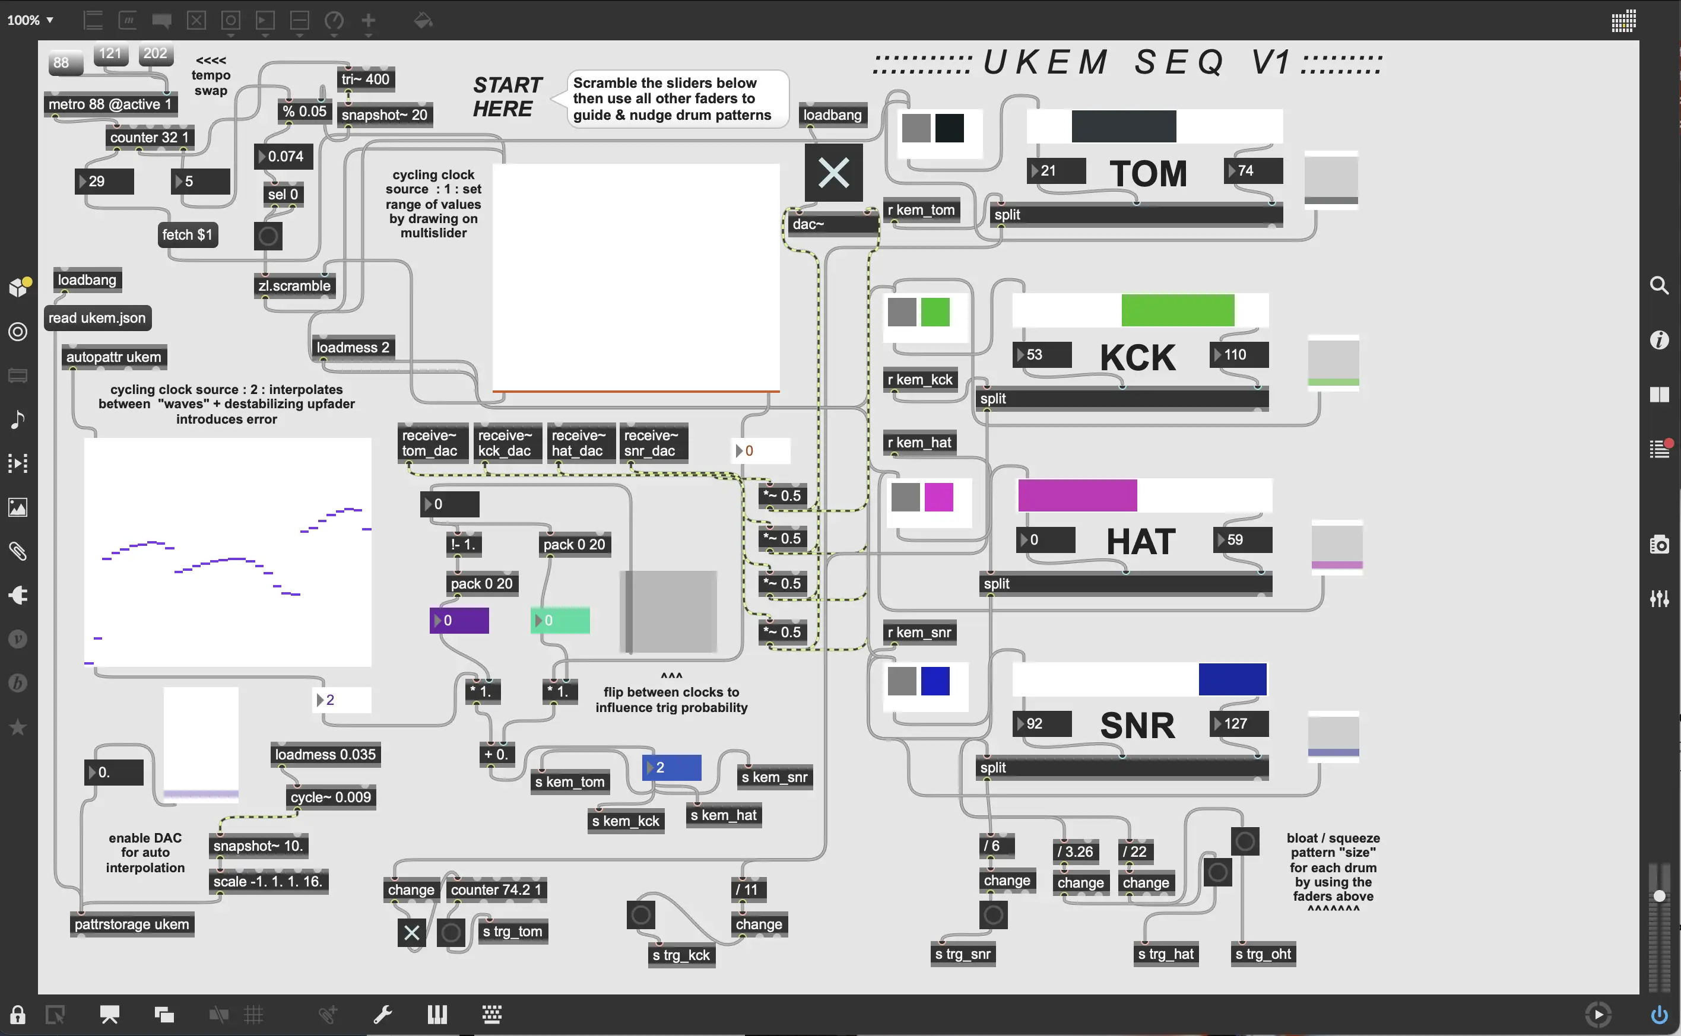The image size is (1681, 1036).
Task: Click the paint bucket color icon
Action: (x=423, y=21)
